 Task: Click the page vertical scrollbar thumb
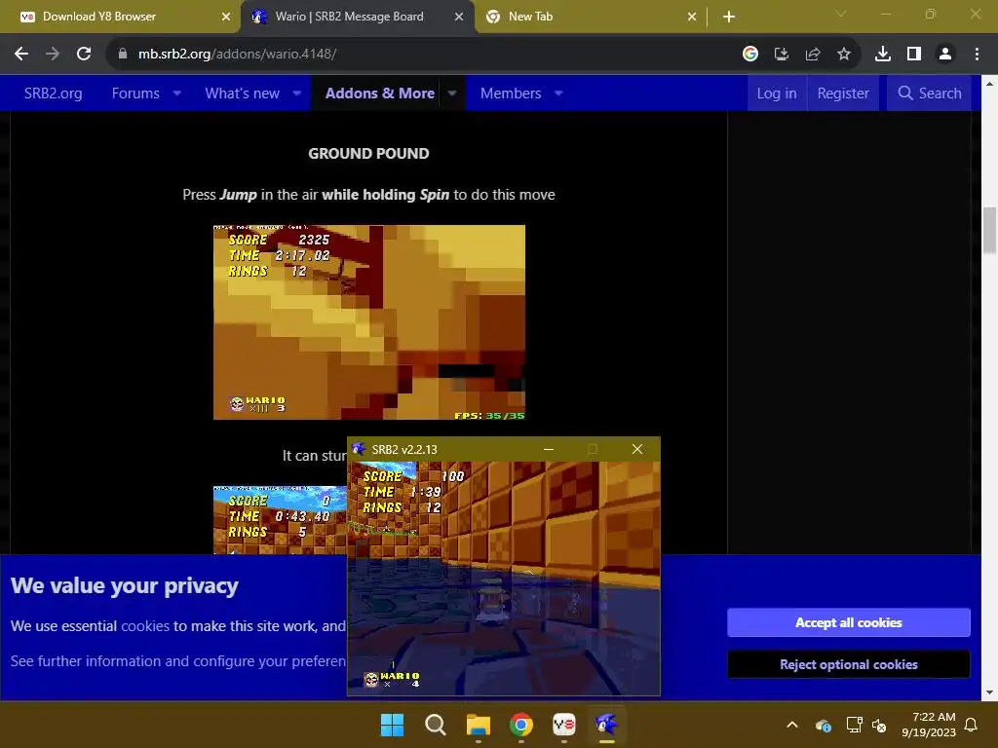click(x=990, y=230)
